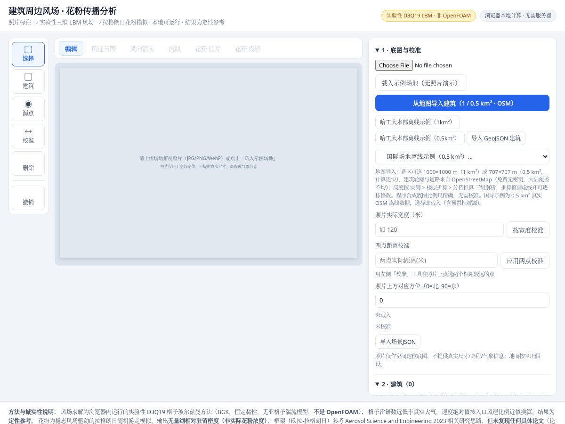The width and height of the screenshot is (565, 424).
Task: Click 从地图导入建筑 blue button
Action: click(x=462, y=103)
